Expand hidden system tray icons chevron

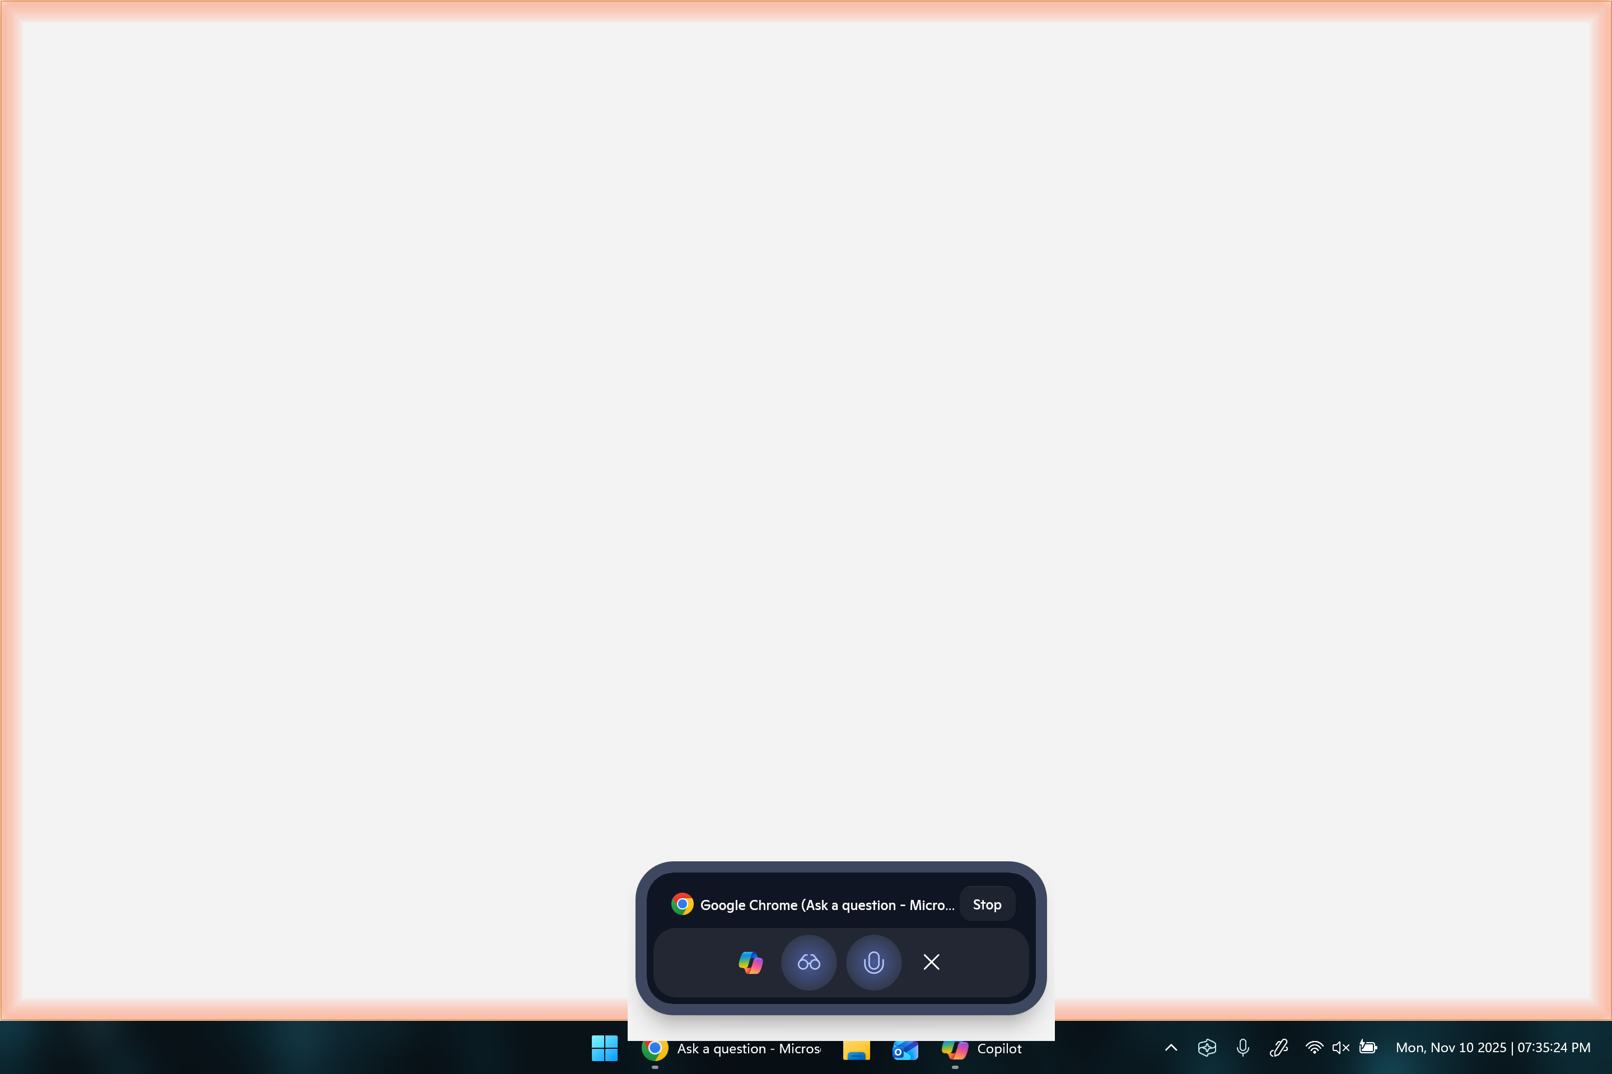tap(1171, 1047)
